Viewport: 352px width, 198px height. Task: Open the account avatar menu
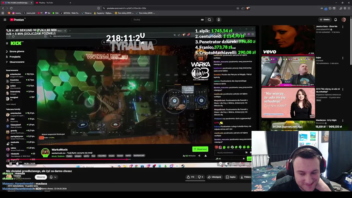pyautogui.click(x=343, y=20)
